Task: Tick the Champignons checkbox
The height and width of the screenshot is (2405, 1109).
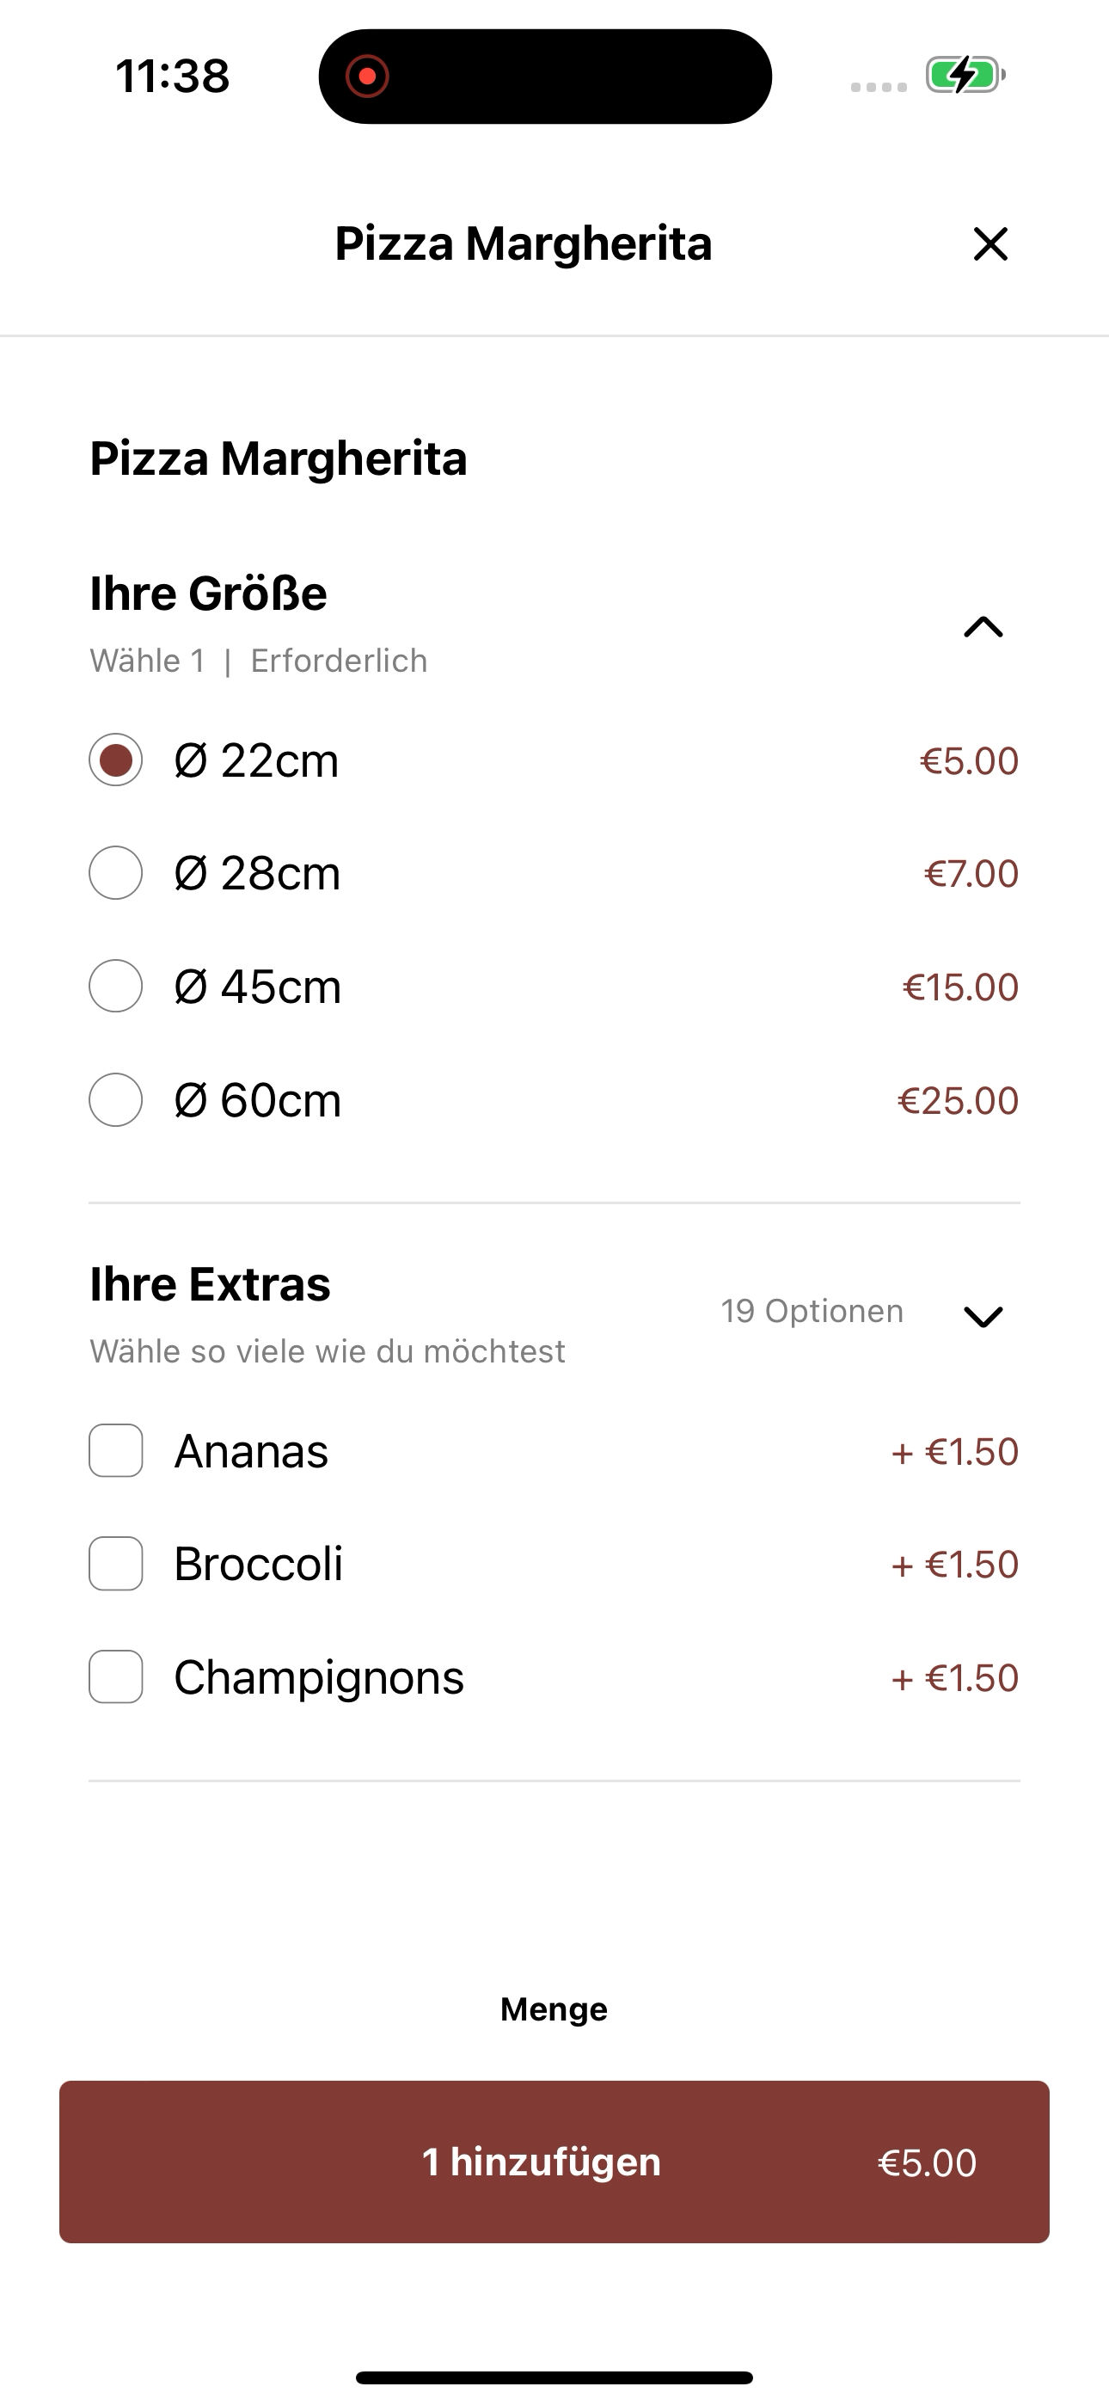Action: (x=116, y=1676)
